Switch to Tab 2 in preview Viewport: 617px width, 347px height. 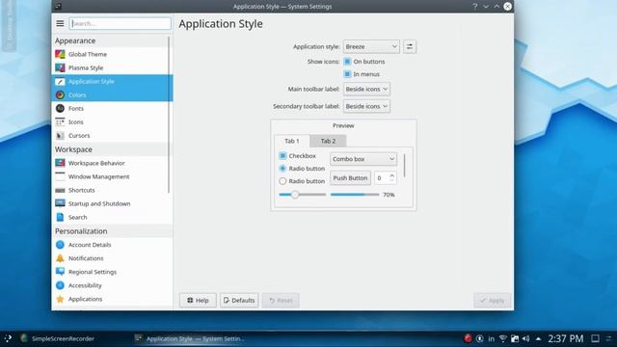pos(328,141)
